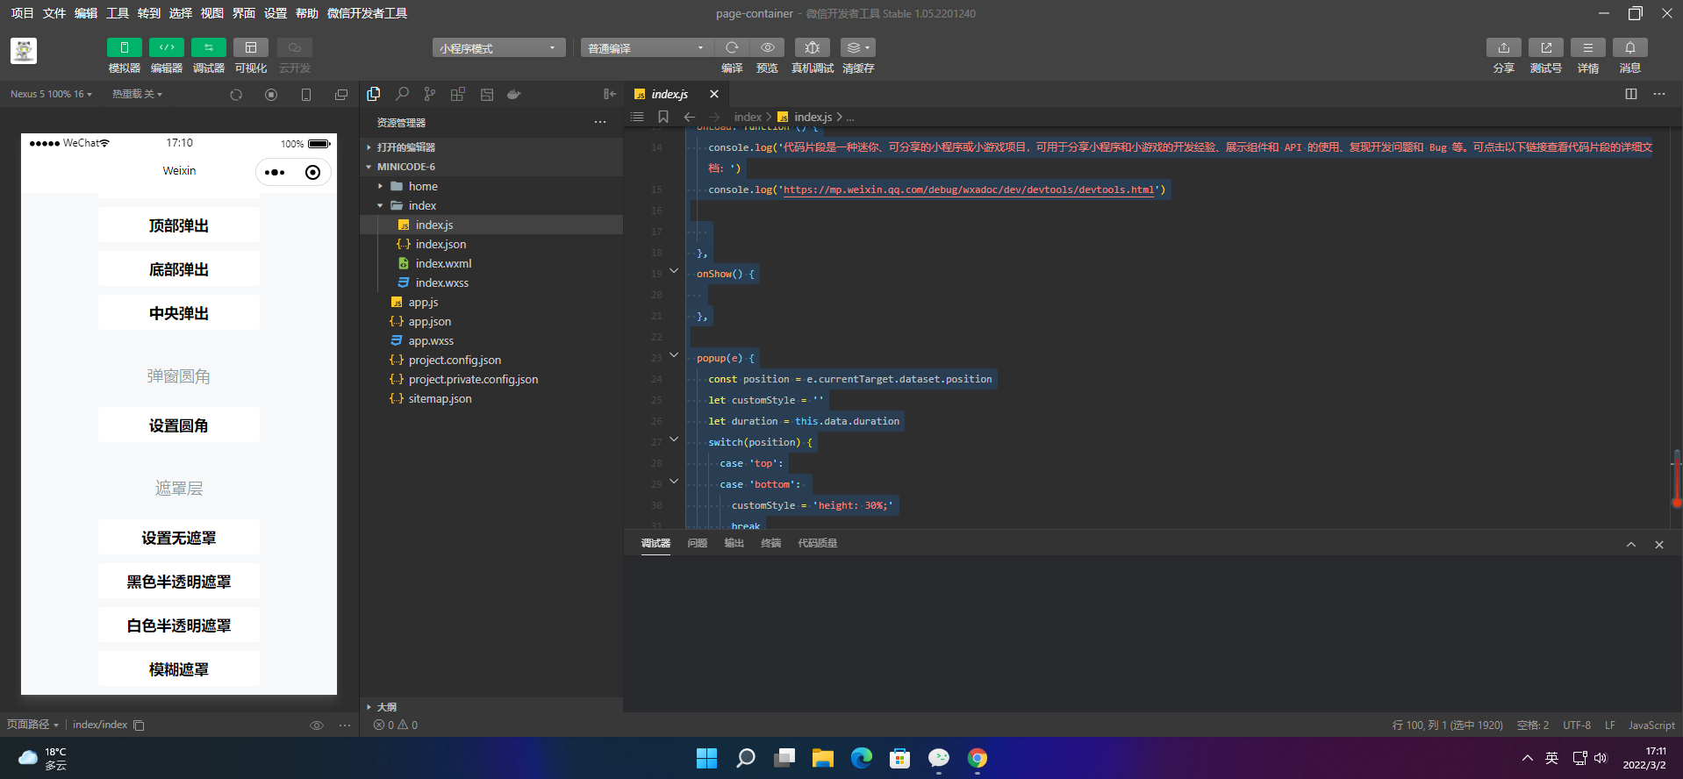Click the simulator stop/record circle icon
The height and width of the screenshot is (779, 1683).
[x=271, y=95]
